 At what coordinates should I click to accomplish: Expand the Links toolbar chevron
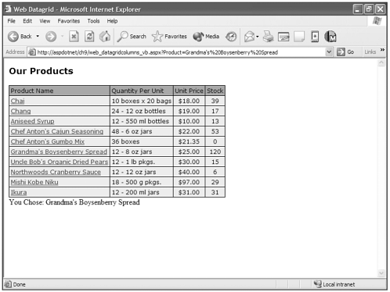[382, 50]
